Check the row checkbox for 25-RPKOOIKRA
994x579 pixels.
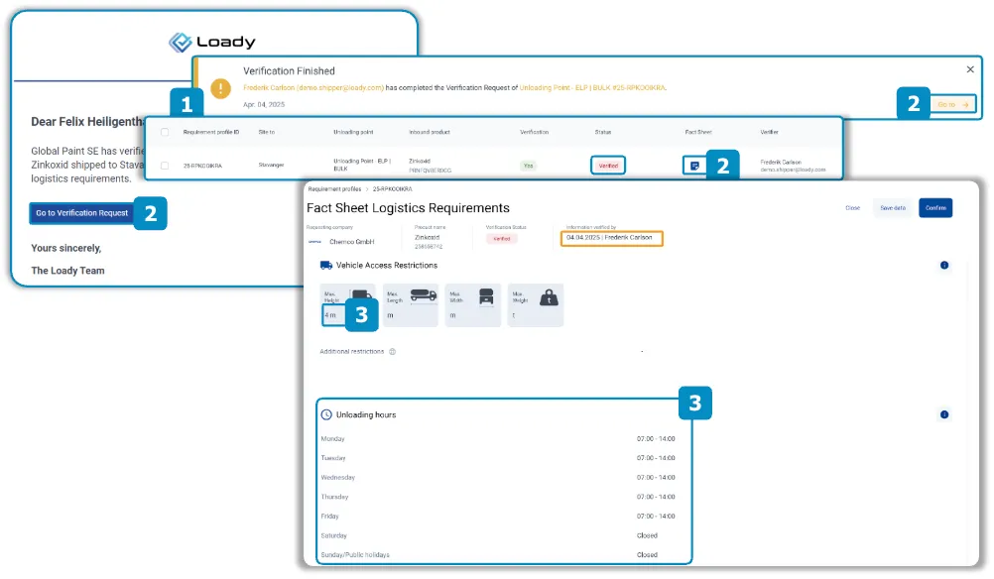(165, 166)
